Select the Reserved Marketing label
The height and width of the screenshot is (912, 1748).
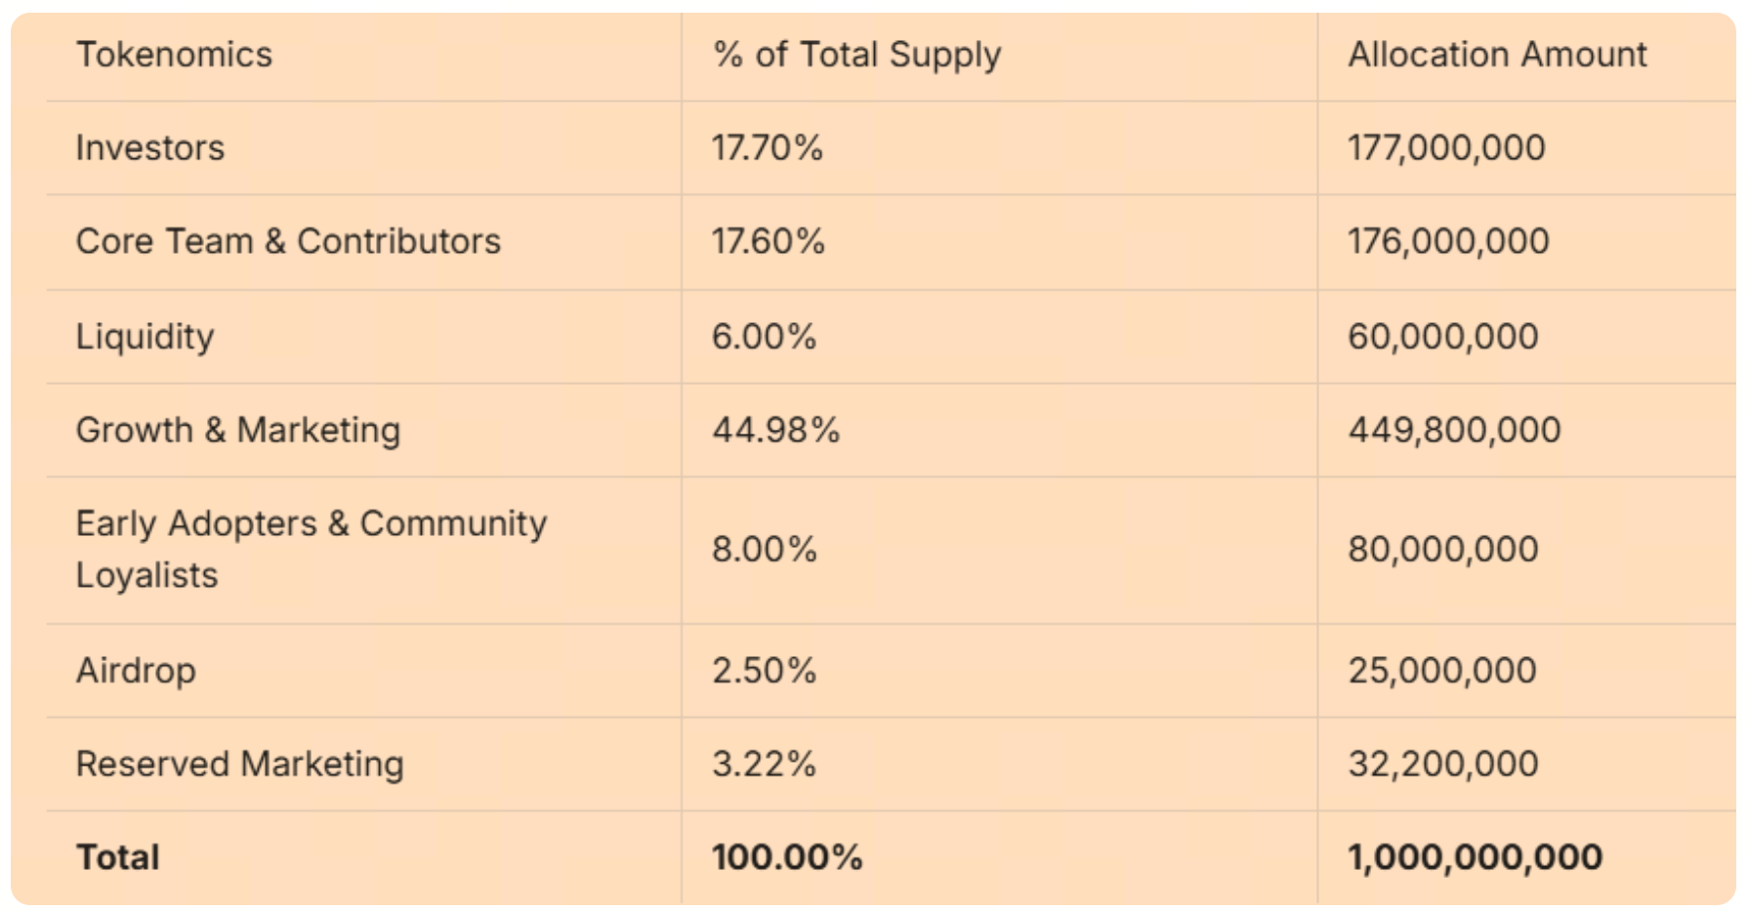coord(239,764)
